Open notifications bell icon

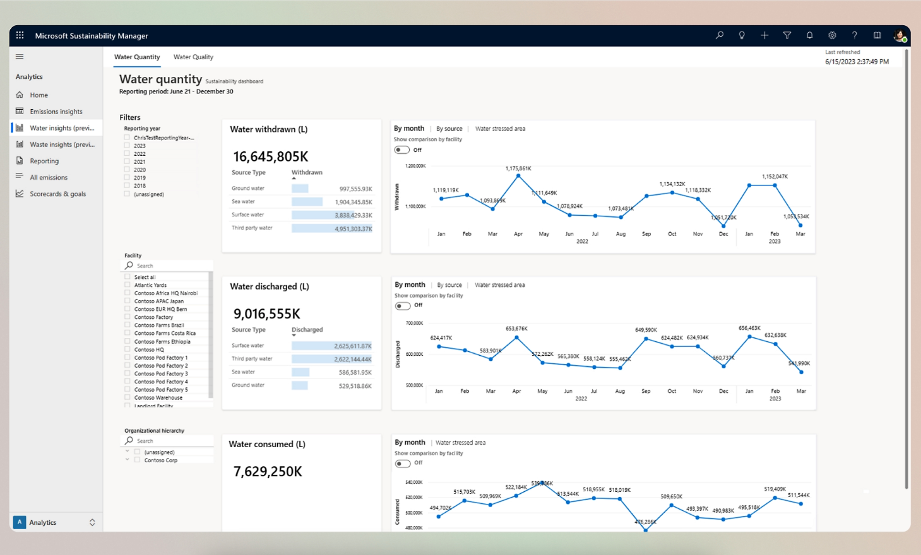(809, 35)
